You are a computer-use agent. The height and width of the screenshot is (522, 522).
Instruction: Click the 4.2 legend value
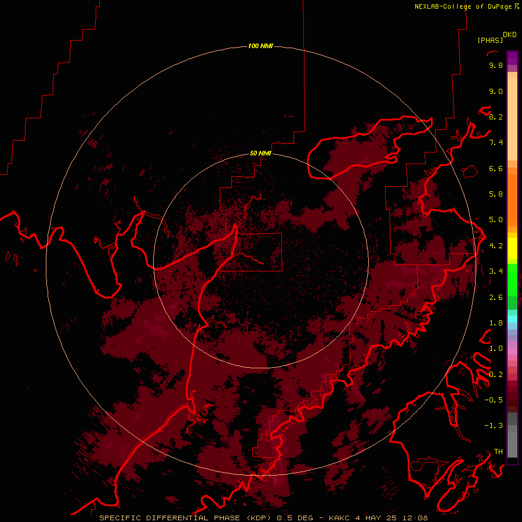496,246
